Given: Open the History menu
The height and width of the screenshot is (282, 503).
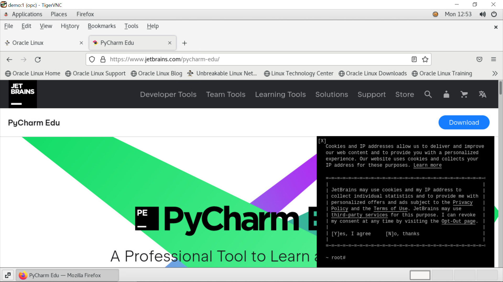Looking at the screenshot, I should (x=70, y=26).
